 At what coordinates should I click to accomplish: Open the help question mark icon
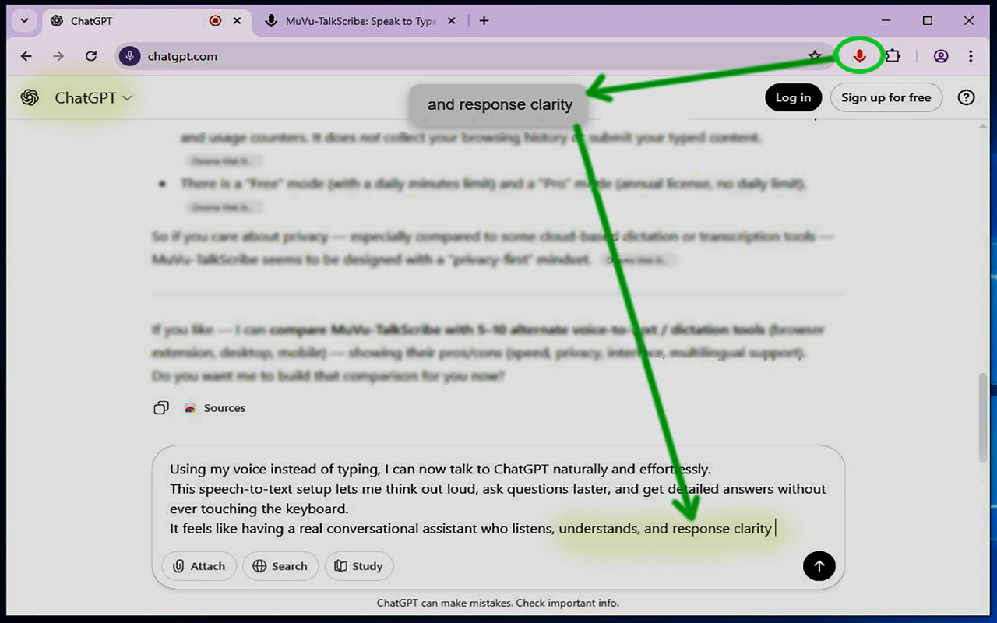click(x=966, y=97)
